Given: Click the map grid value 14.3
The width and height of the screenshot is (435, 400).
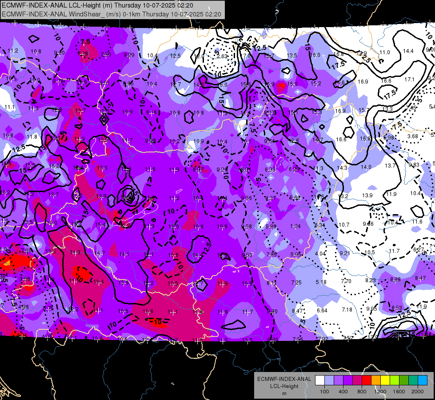Looking at the screenshot, I should (x=342, y=168).
